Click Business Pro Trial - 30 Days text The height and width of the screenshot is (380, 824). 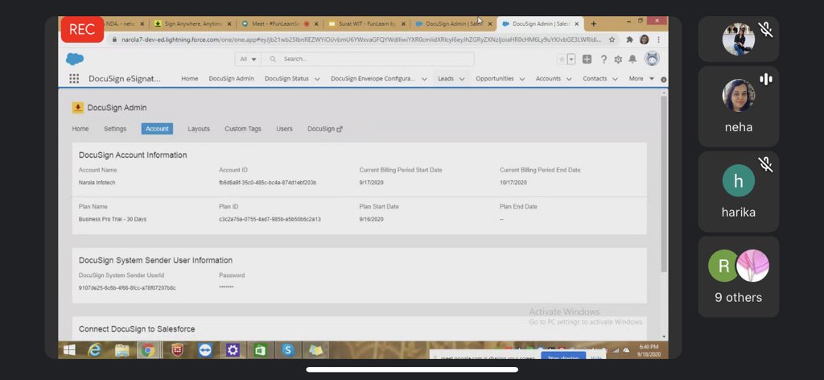113,219
